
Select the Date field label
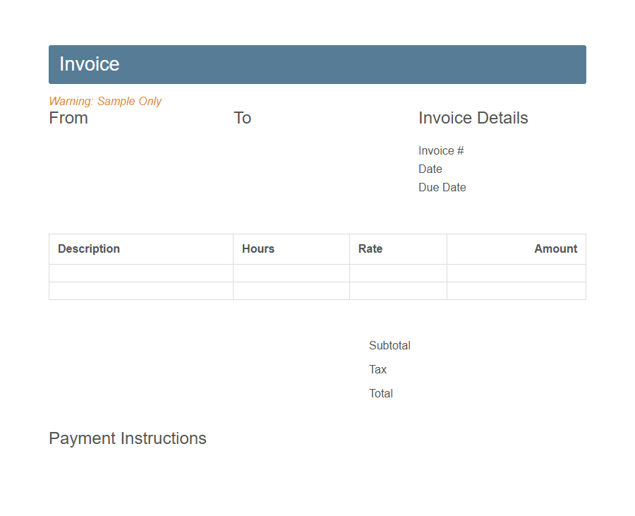click(430, 169)
